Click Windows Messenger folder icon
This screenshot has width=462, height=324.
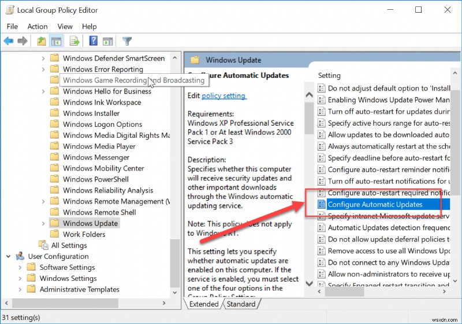[54, 157]
